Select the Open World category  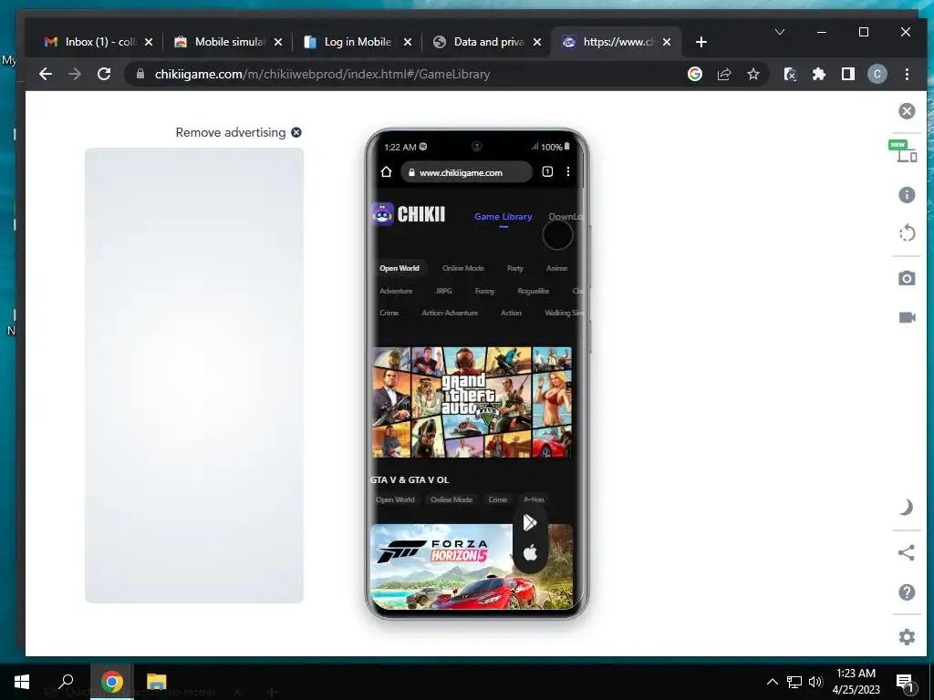400,269
